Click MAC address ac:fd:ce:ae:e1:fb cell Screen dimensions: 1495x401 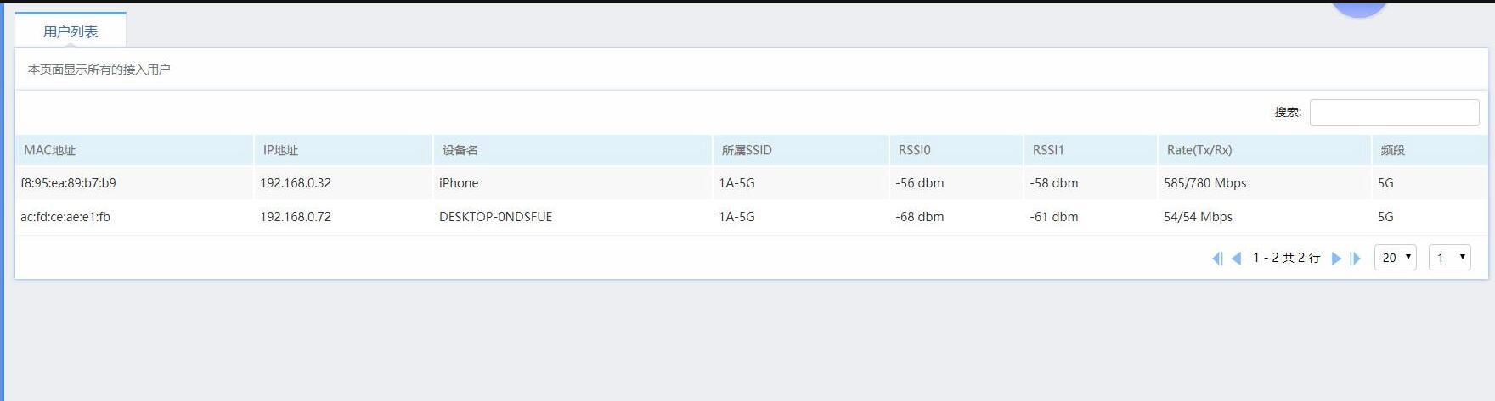65,217
